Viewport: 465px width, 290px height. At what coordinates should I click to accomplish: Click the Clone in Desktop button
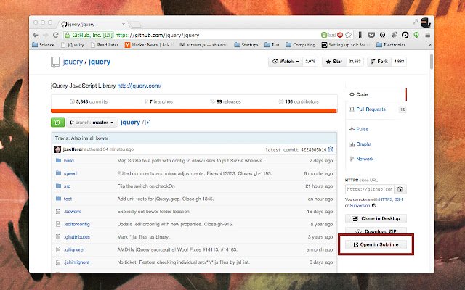coord(376,218)
